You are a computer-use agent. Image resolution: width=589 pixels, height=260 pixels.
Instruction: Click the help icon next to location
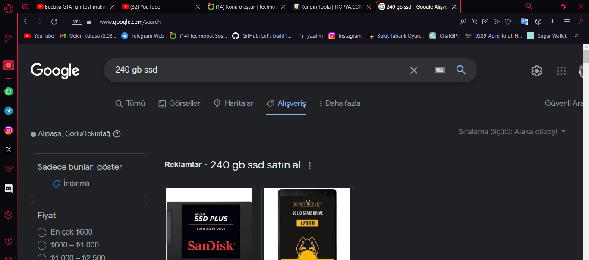(x=117, y=134)
